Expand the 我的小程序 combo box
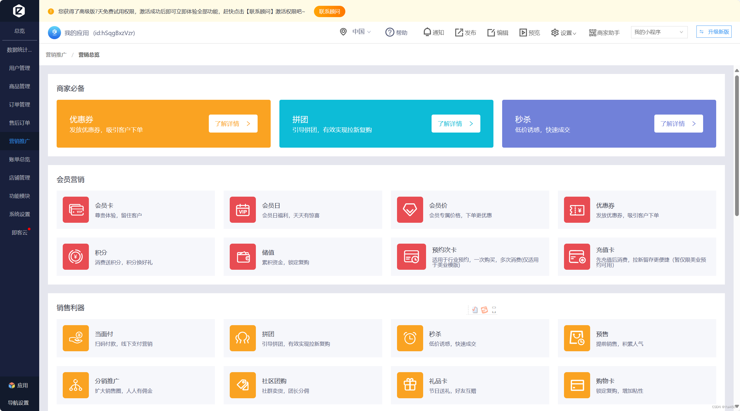Image resolution: width=740 pixels, height=411 pixels. [659, 32]
